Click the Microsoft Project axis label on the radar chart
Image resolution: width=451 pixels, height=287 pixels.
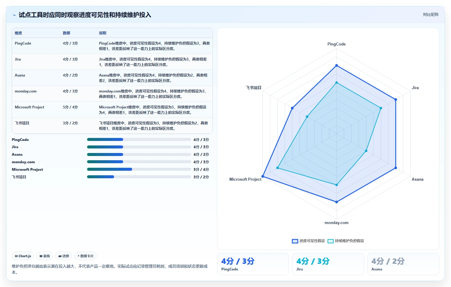[x=245, y=179]
